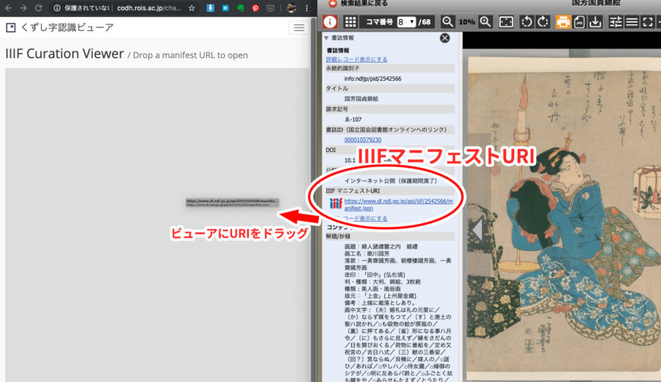Bookmark this page with the star icon
Image resolution: width=661 pixels, height=382 pixels.
click(x=192, y=8)
